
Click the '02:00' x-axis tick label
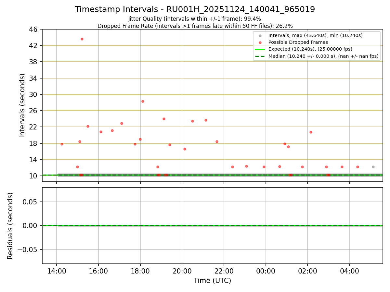tap(307, 271)
